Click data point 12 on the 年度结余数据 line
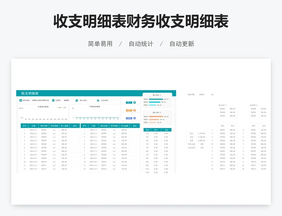282x216 pixels. (x=118, y=118)
